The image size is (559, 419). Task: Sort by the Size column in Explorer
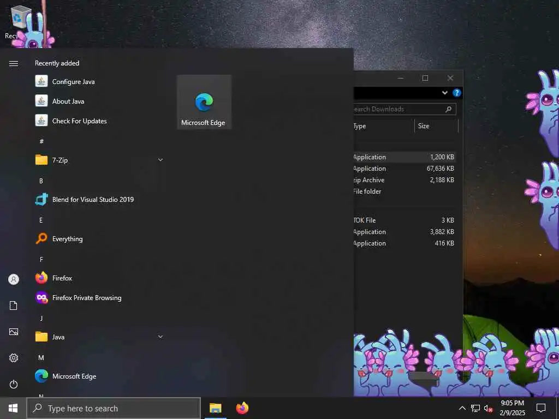click(x=436, y=126)
